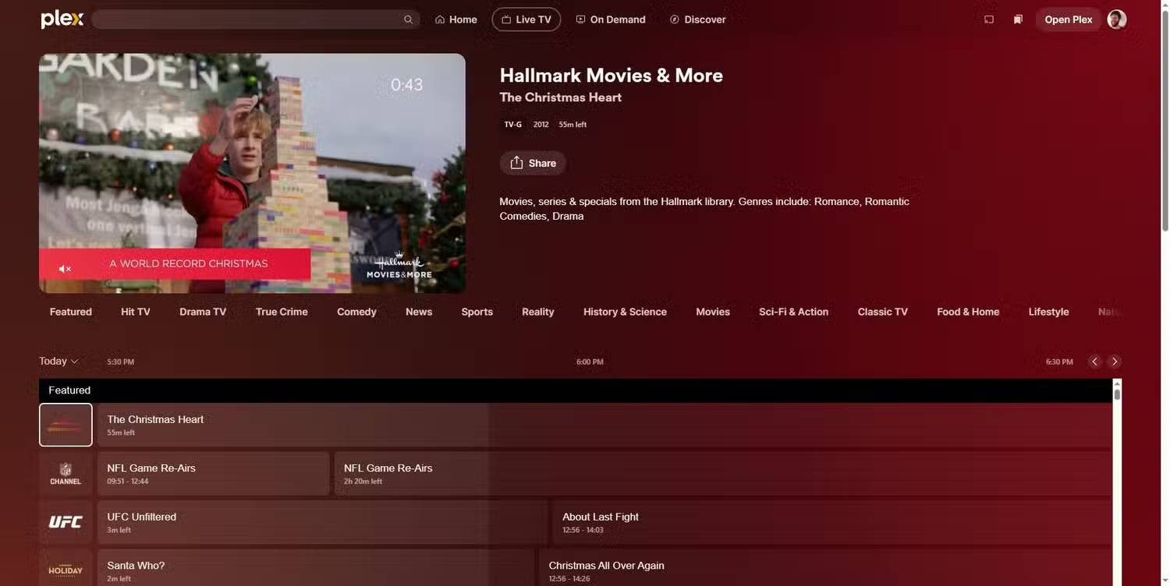Click the search input field
Image resolution: width=1170 pixels, height=586 pixels.
pos(250,19)
